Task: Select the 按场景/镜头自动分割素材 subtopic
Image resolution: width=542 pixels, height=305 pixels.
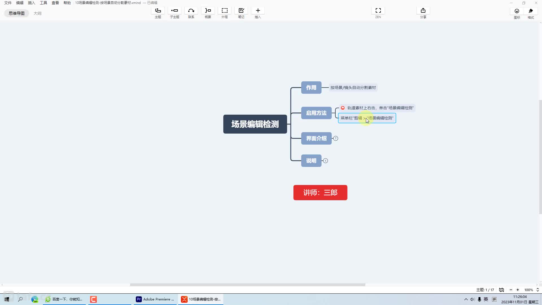Action: (x=353, y=88)
